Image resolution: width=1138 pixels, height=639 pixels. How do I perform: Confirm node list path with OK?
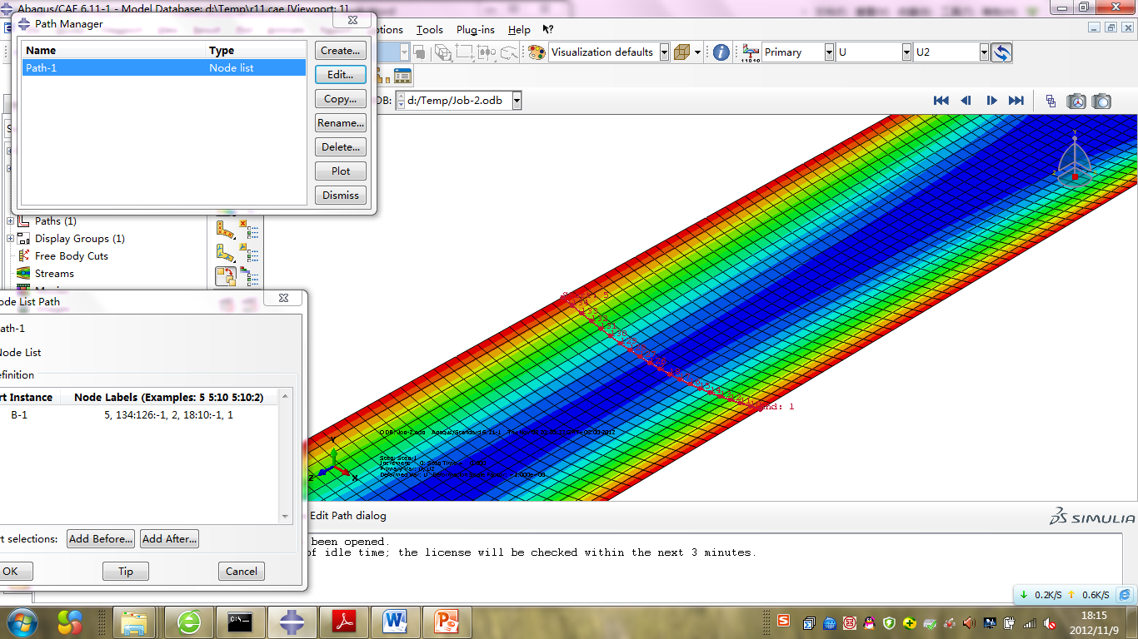coord(10,572)
